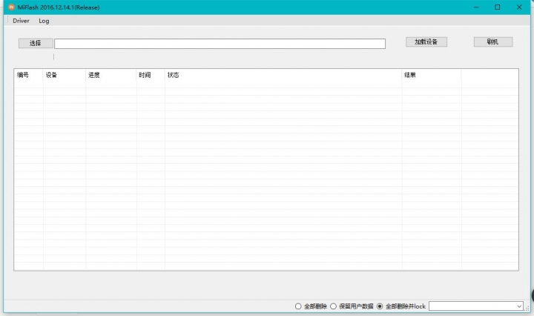
Task: Click the 状态 column header
Action: (x=283, y=75)
